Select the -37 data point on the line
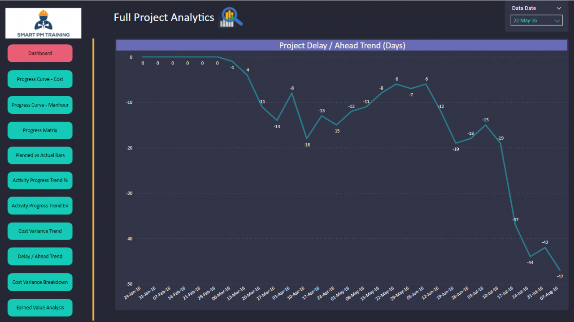574x322 pixels. pos(515,224)
